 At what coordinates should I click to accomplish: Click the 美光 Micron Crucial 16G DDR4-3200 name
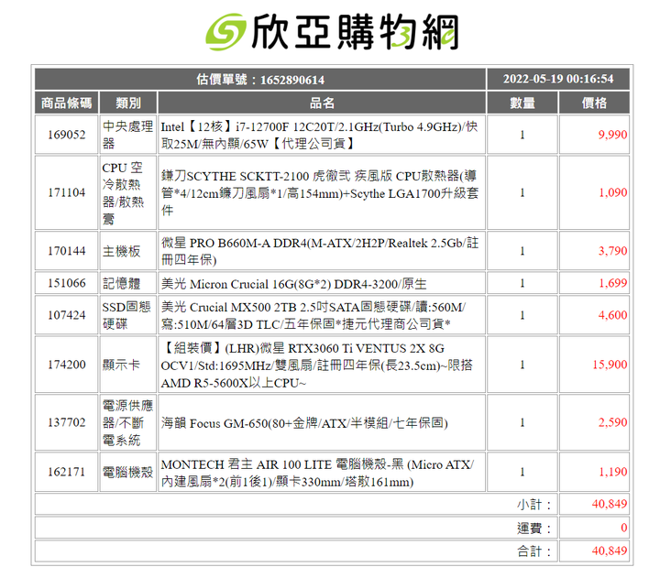(x=293, y=284)
